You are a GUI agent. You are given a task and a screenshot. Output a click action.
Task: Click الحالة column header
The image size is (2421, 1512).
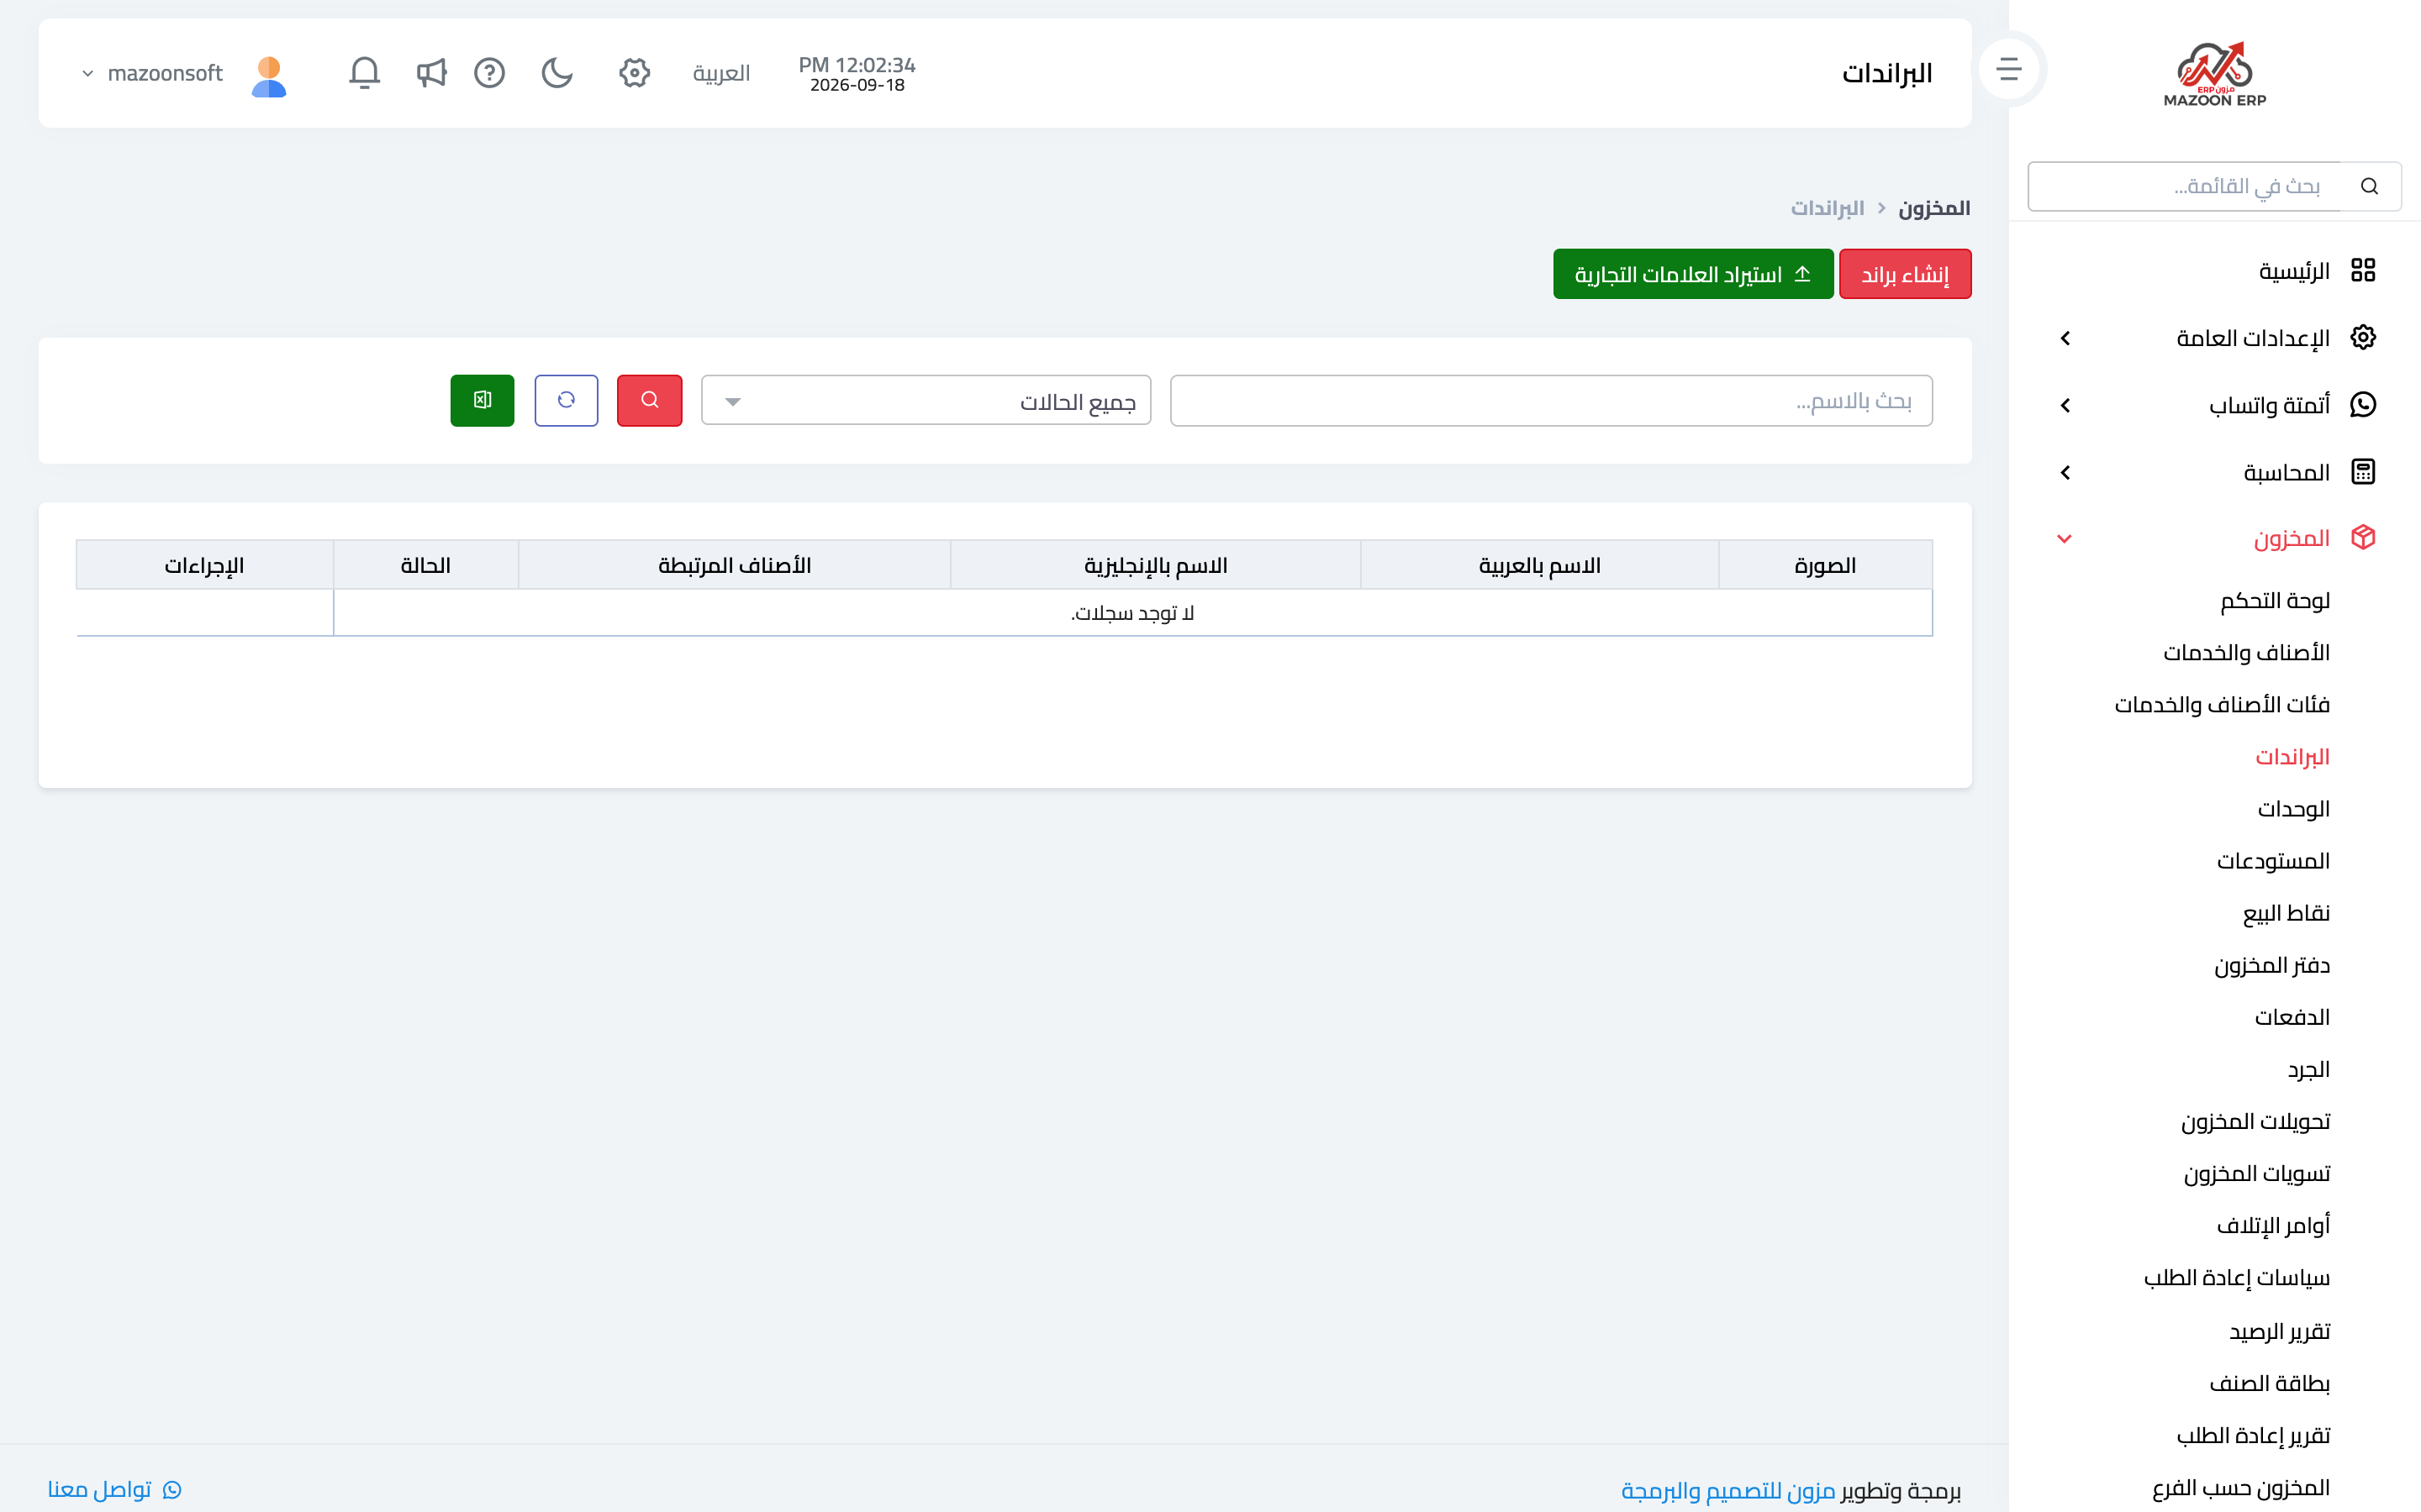click(426, 565)
